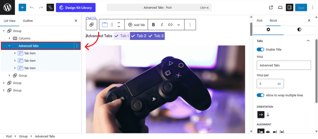
Task: Click the Title text input field
Action: click(x=284, y=65)
